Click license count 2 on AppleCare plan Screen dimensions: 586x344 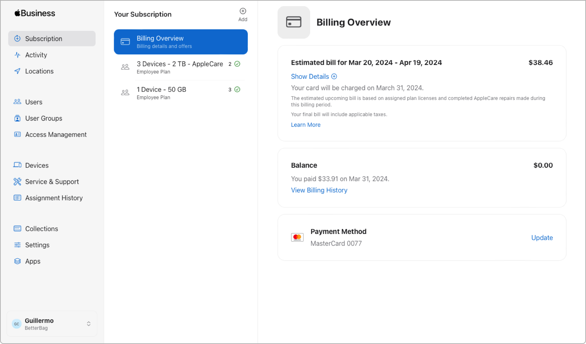(x=230, y=64)
